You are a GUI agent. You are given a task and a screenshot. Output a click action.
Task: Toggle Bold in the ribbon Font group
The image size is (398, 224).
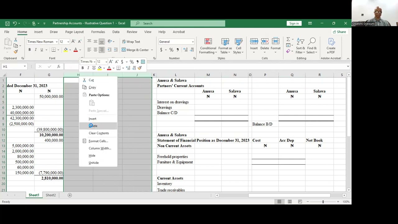pos(30,50)
